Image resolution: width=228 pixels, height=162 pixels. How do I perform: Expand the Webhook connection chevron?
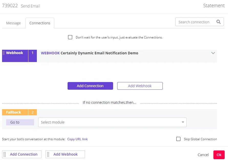(213, 53)
